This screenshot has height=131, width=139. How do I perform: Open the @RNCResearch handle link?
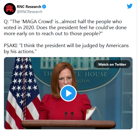[29, 12]
